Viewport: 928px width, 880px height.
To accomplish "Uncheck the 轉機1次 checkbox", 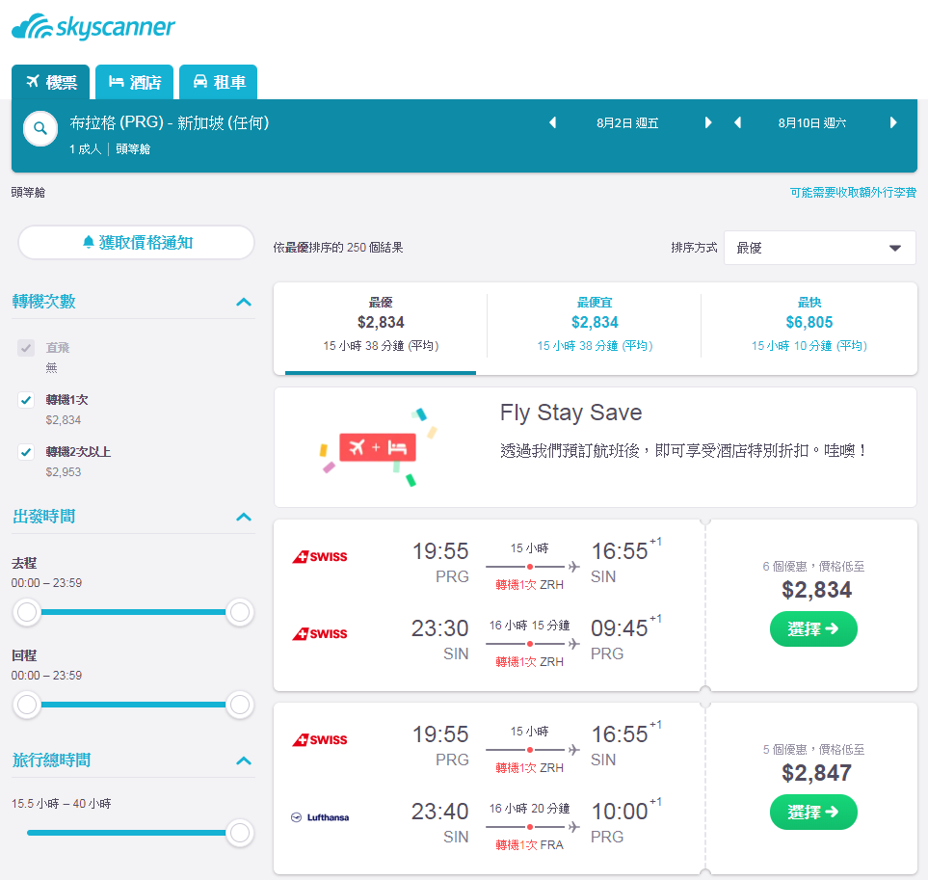I will (25, 400).
